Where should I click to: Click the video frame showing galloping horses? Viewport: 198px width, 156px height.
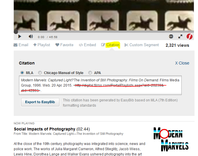[x=104, y=15]
